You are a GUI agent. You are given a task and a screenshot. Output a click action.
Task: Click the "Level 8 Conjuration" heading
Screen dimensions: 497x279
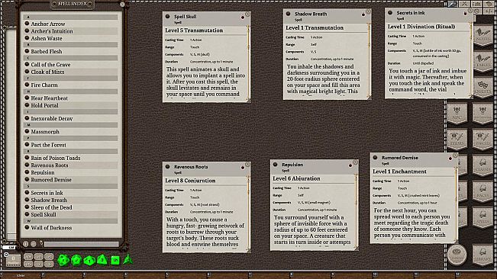(x=190, y=181)
